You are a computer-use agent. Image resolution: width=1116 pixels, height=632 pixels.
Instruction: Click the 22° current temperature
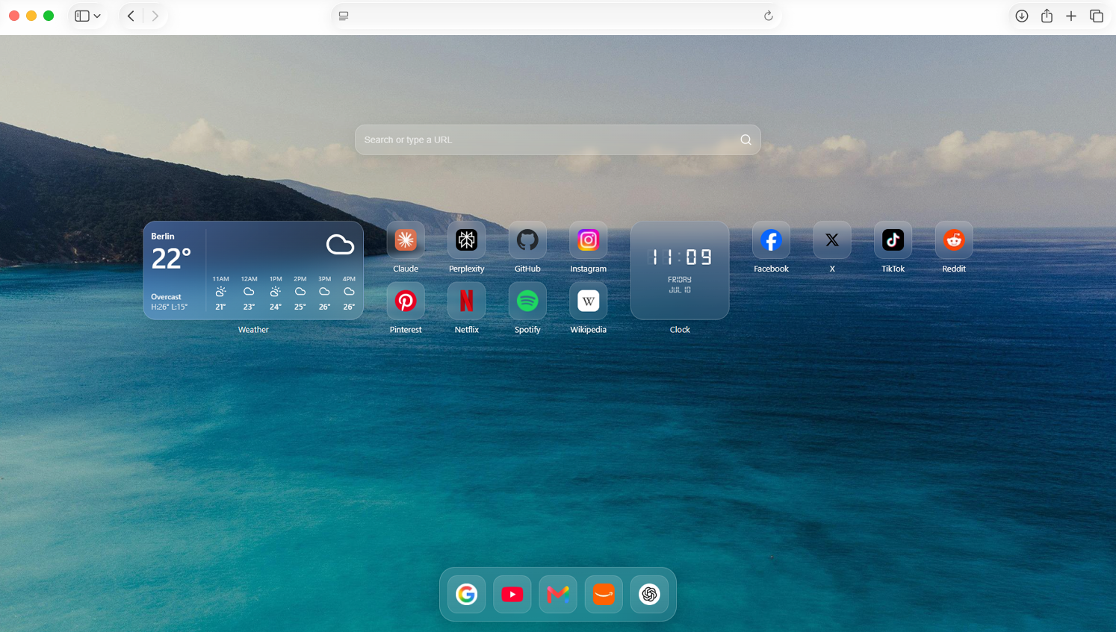pyautogui.click(x=171, y=259)
